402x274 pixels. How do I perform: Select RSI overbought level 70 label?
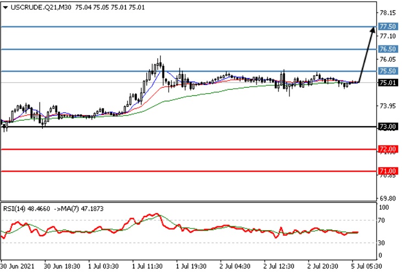coord(382,220)
